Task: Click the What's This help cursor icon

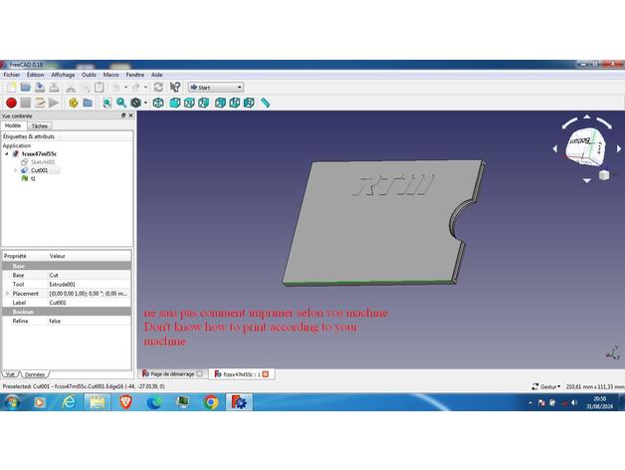Action: 174,88
